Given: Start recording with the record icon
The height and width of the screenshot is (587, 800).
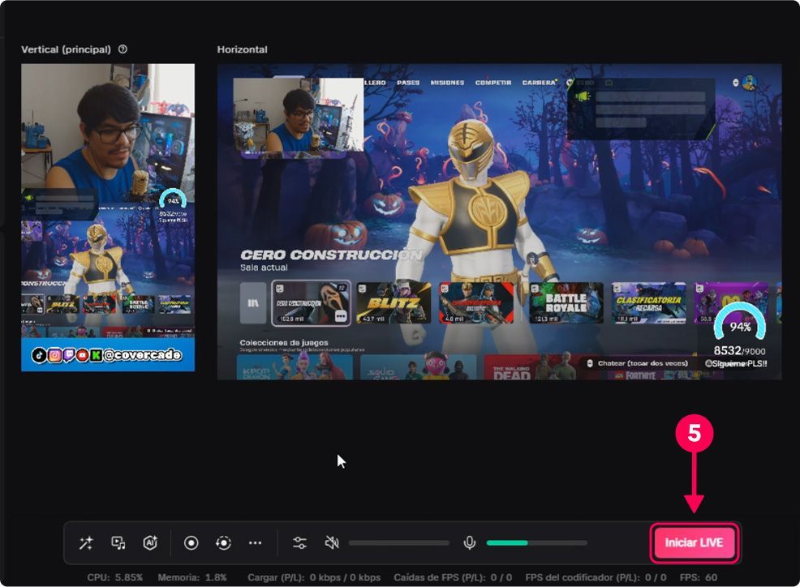Looking at the screenshot, I should pyautogui.click(x=191, y=543).
